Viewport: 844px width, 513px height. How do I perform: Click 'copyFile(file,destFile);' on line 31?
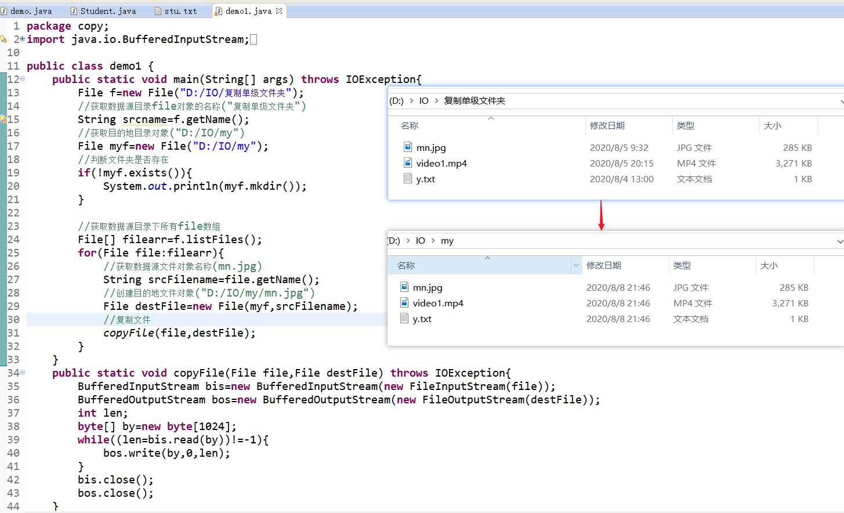(179, 333)
